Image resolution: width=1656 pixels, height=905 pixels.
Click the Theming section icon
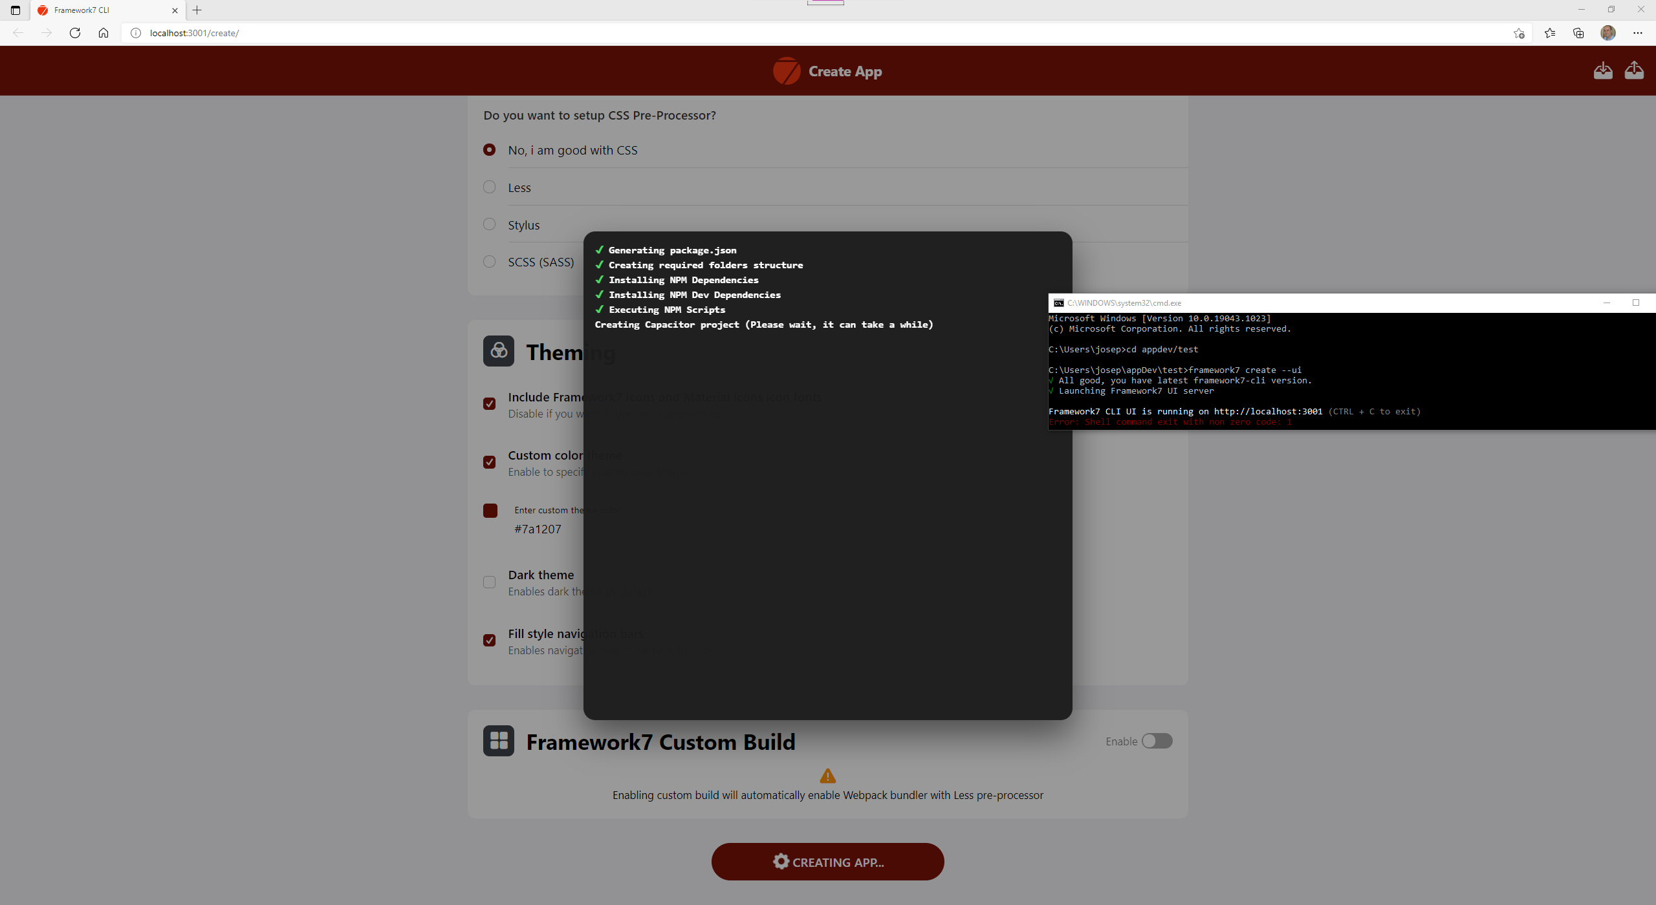(x=499, y=351)
